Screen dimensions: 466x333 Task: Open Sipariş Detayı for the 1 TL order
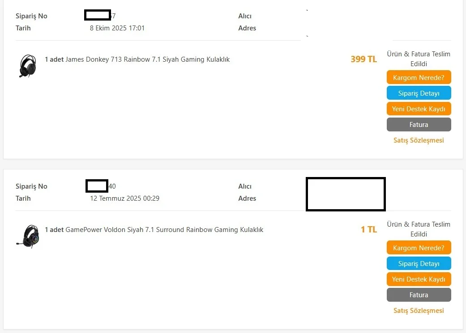[419, 264]
